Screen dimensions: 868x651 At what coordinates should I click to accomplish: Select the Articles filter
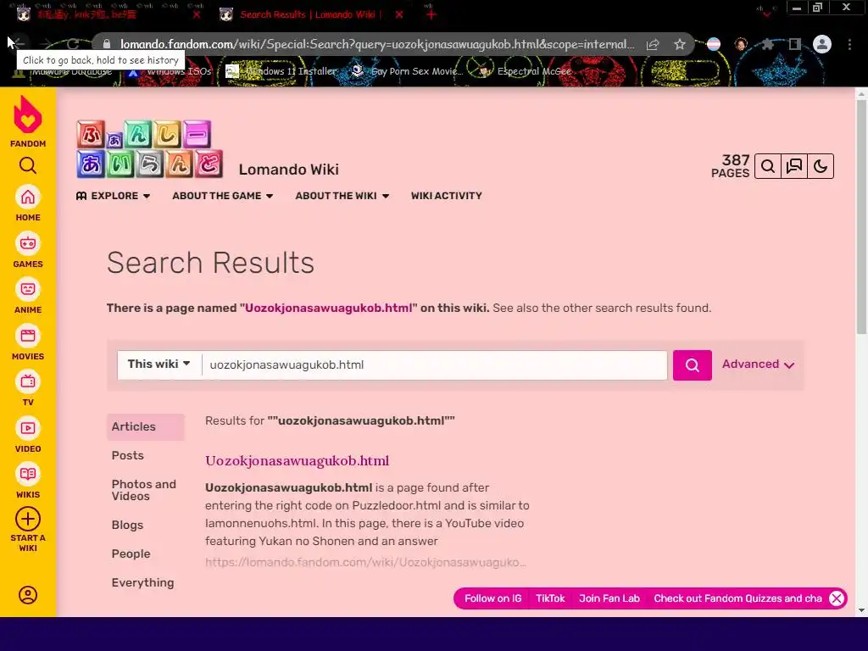[x=146, y=427]
